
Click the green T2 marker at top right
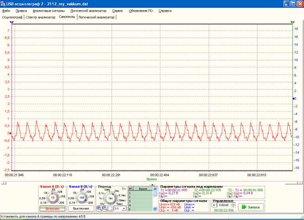[293, 22]
